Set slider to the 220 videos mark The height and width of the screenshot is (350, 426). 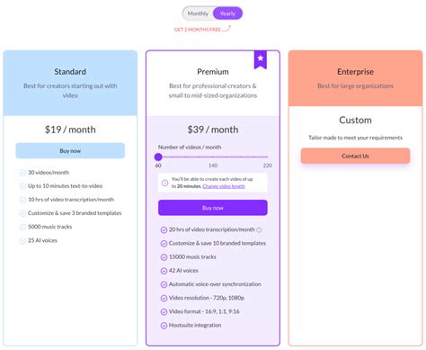click(x=267, y=157)
